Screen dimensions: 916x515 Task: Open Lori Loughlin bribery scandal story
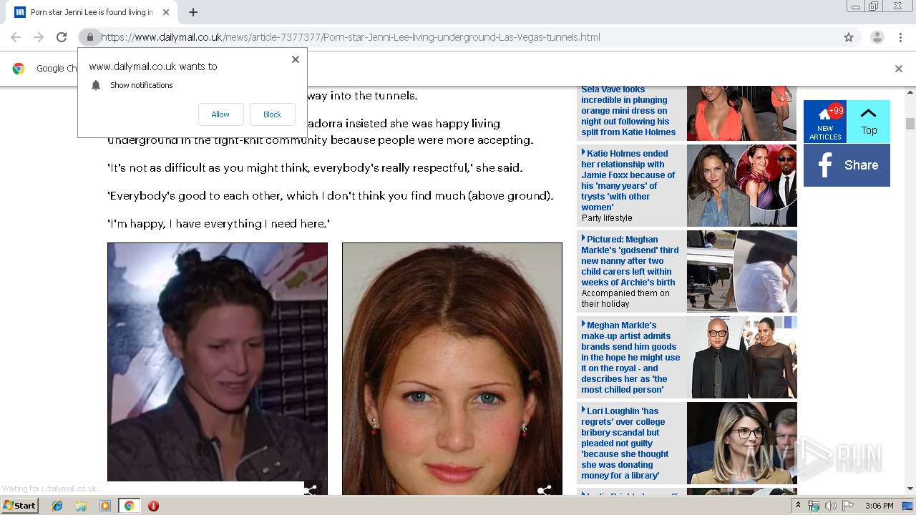pyautogui.click(x=625, y=443)
